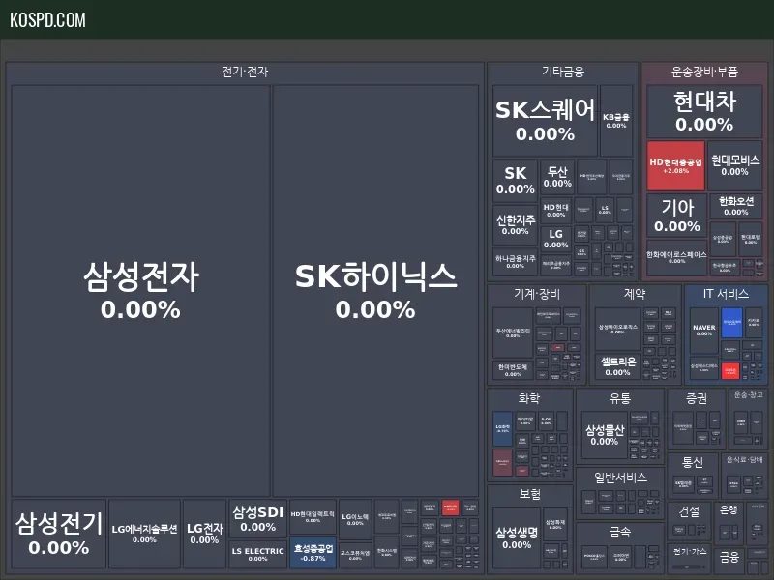Open the 현대모비스 tile
Image resolution: width=774 pixels, height=580 pixels.
click(735, 165)
